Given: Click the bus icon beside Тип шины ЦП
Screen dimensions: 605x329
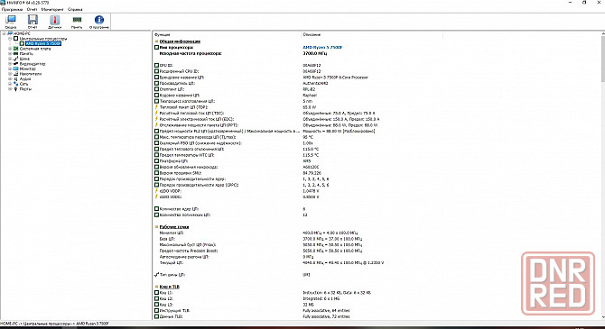Looking at the screenshot, I should pos(156,275).
